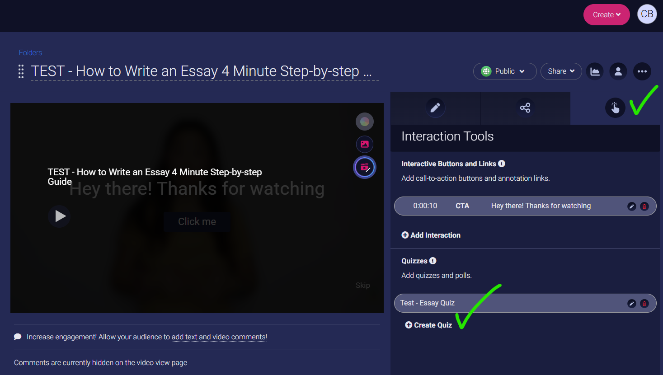Open the three-dot more options menu
Screen dimensions: 663x375
(x=642, y=71)
